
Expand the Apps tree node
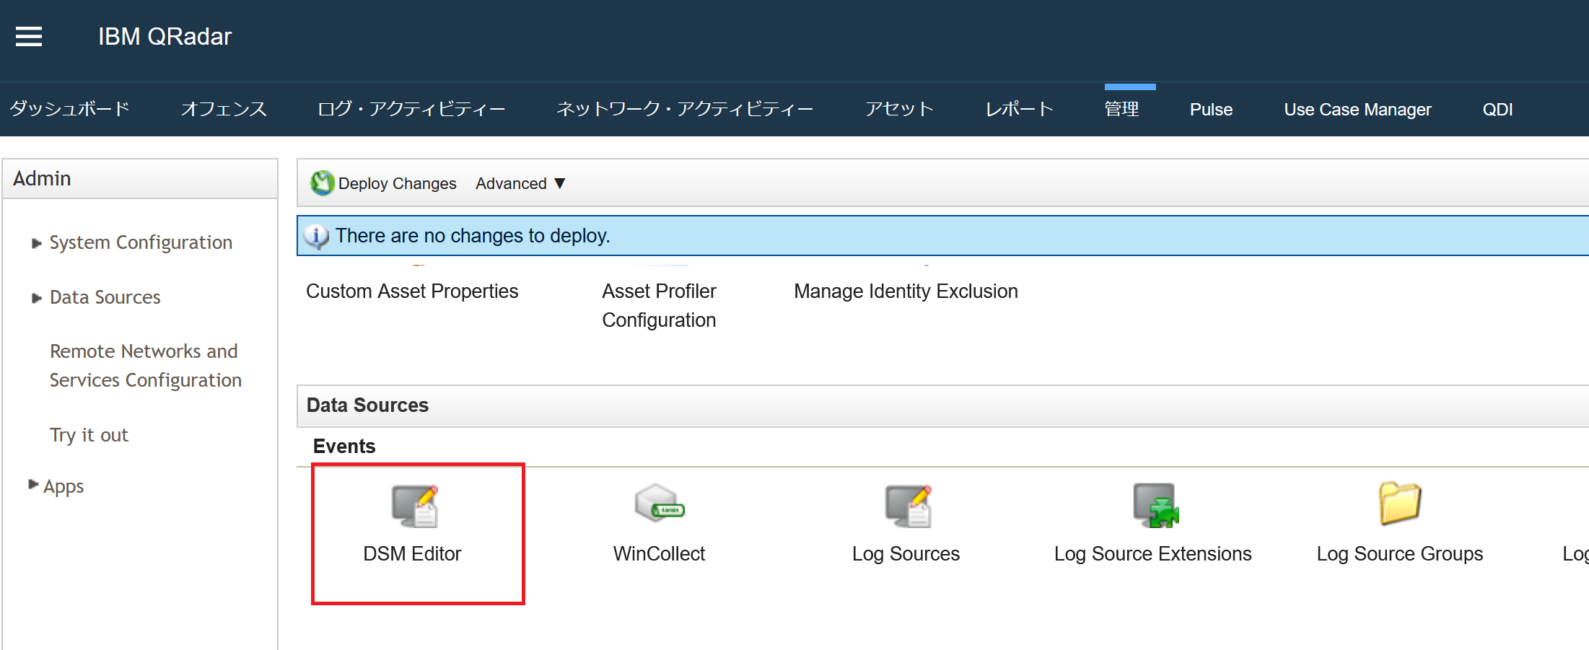pyautogui.click(x=33, y=484)
